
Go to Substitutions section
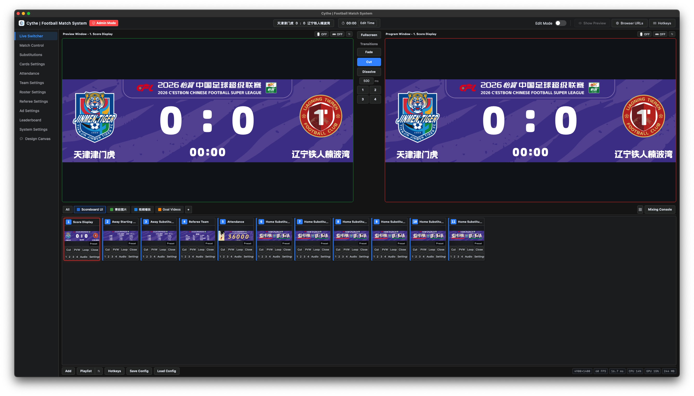(31, 55)
